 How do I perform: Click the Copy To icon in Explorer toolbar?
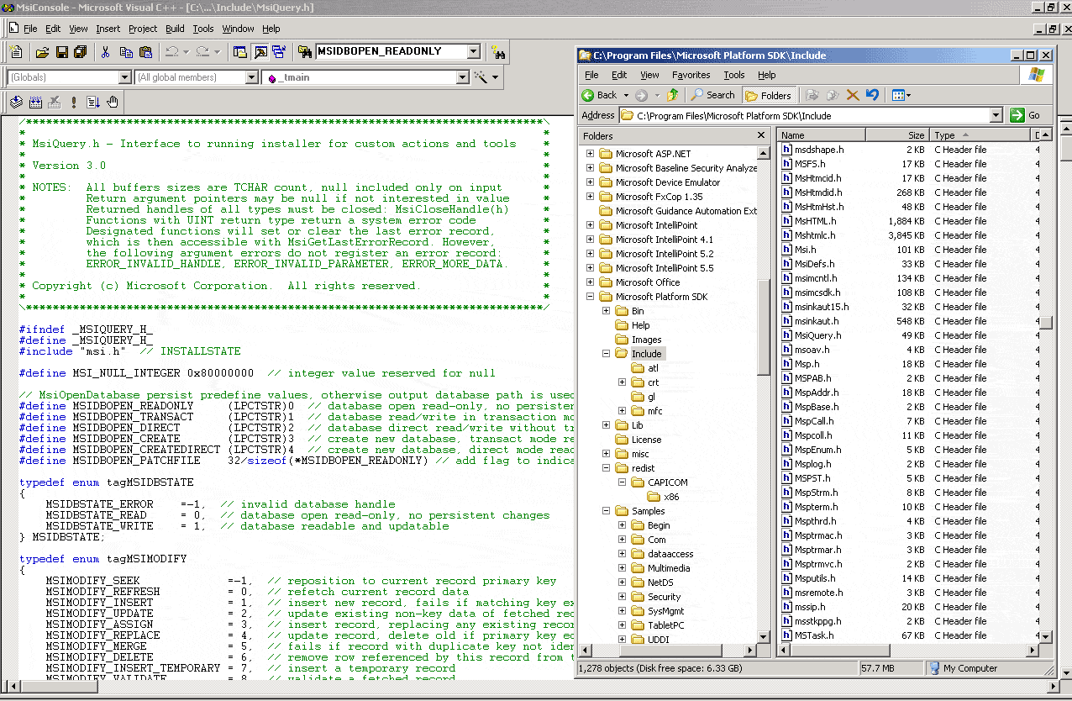click(833, 95)
